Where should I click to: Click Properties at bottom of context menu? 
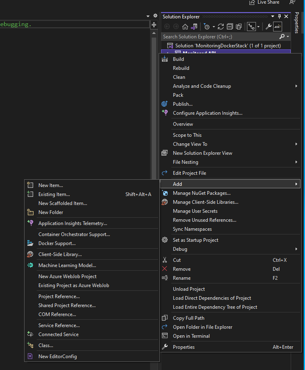(x=230, y=347)
